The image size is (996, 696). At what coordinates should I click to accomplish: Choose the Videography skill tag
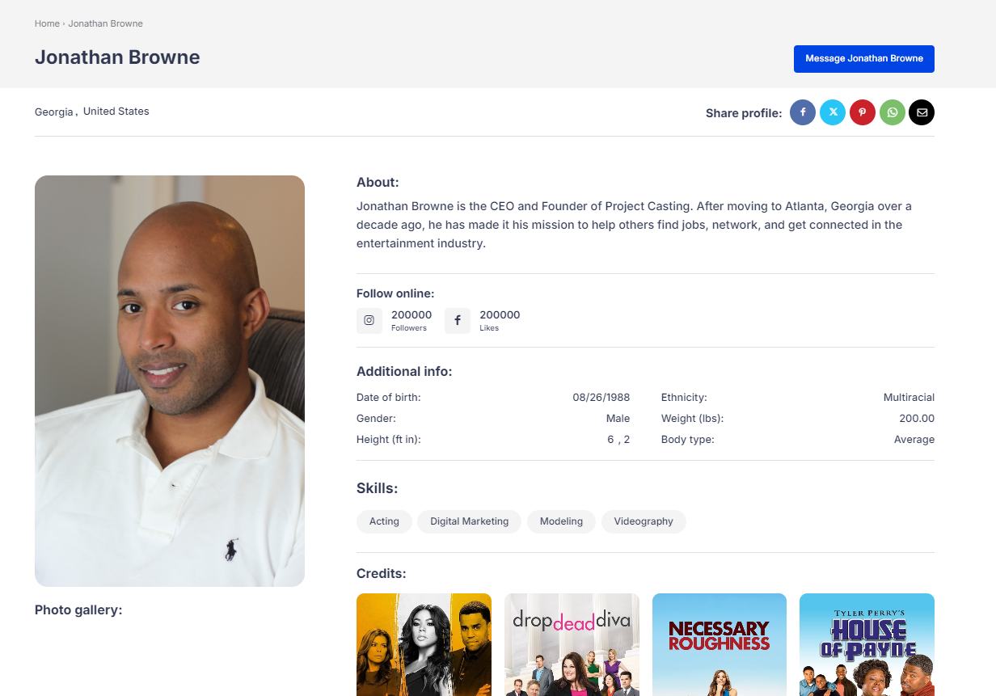tap(643, 521)
